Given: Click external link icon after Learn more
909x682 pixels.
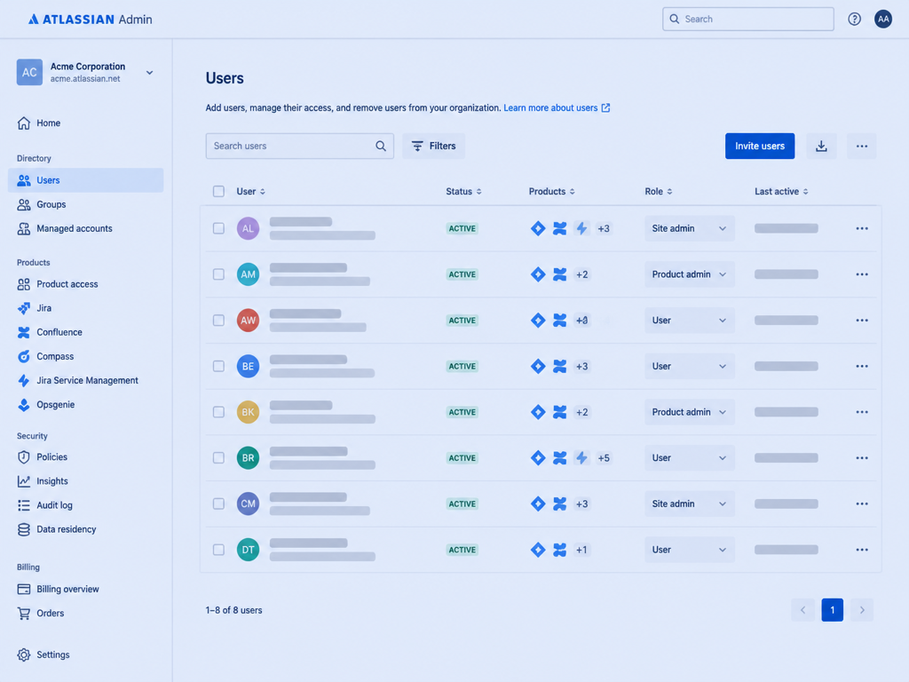Looking at the screenshot, I should 605,107.
